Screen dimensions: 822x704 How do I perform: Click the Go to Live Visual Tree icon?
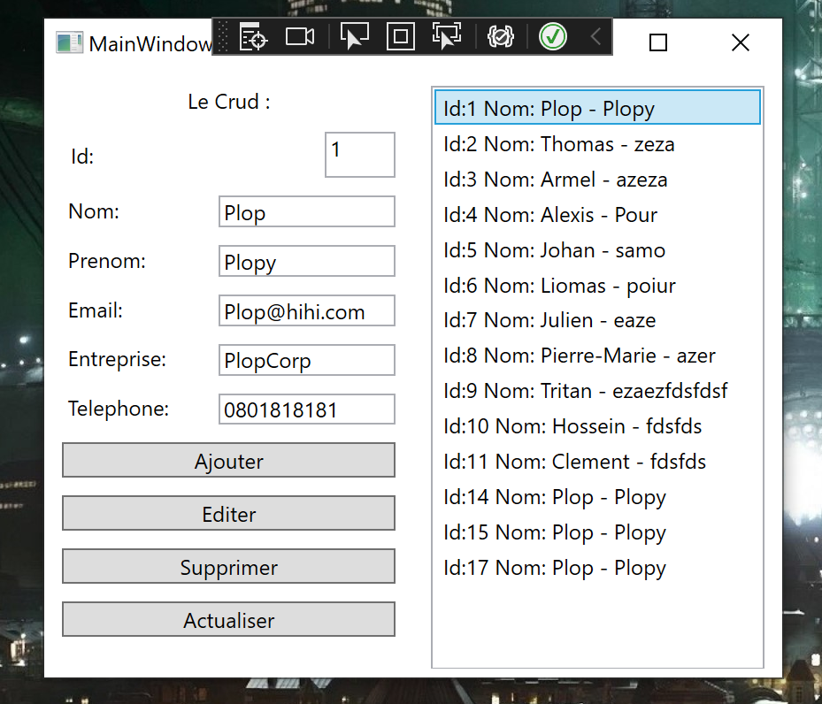click(x=252, y=36)
